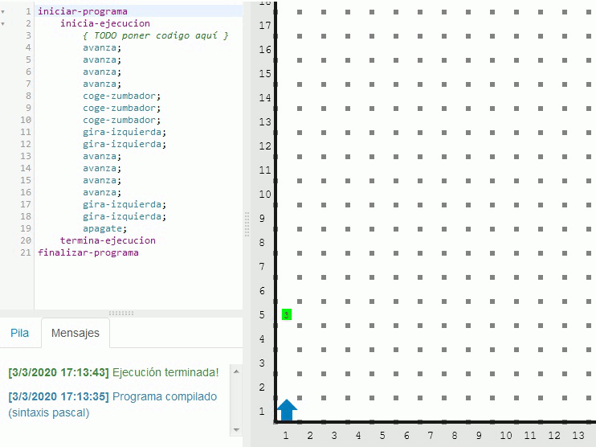Click the 17:13:35 message timestamp
This screenshot has height=447, width=596.
tap(59, 396)
